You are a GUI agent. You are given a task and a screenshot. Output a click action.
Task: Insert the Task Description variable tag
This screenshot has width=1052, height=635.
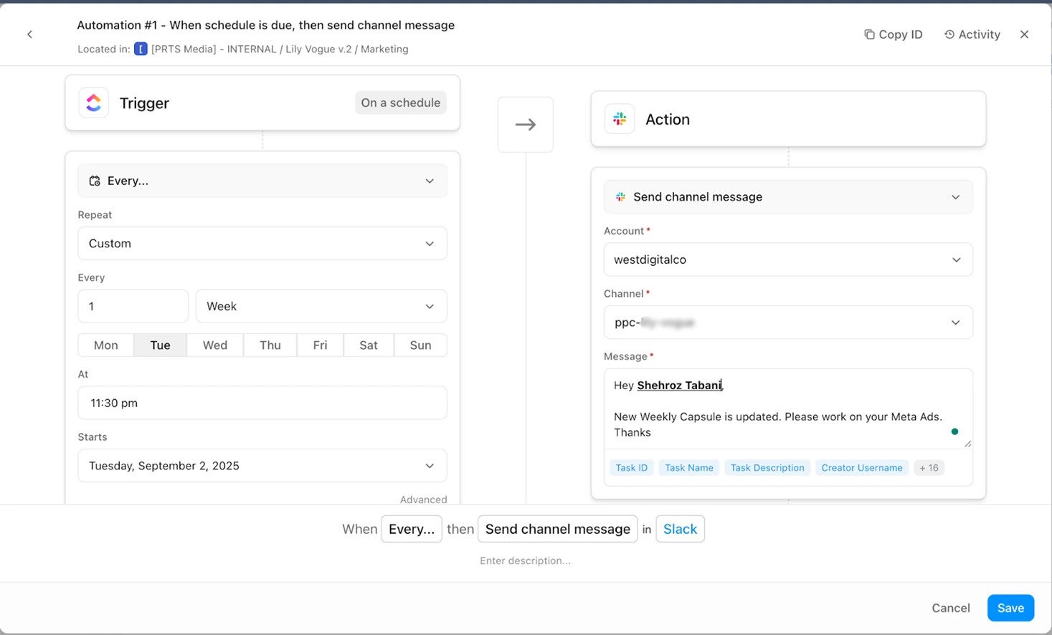(x=767, y=468)
